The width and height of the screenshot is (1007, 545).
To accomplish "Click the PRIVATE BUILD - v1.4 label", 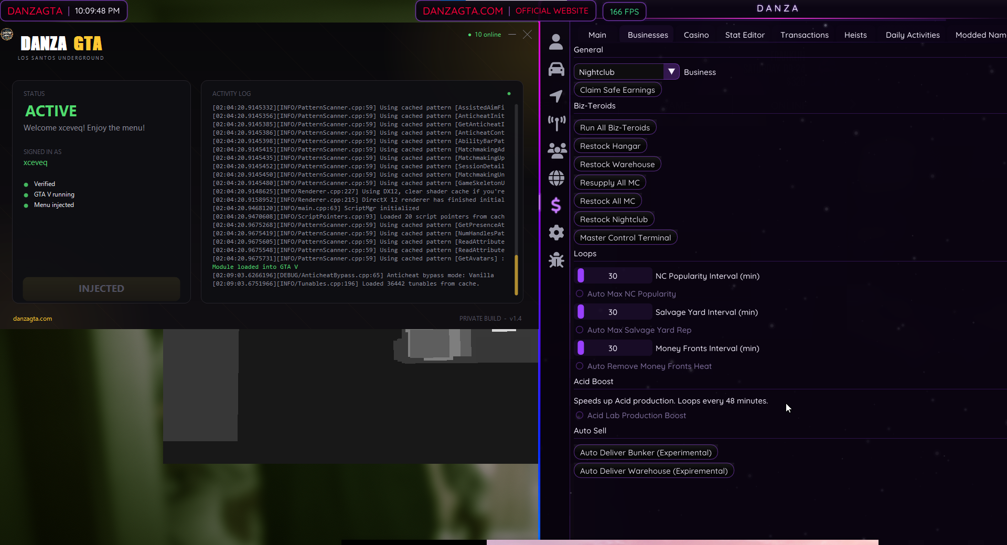I will pos(490,319).
